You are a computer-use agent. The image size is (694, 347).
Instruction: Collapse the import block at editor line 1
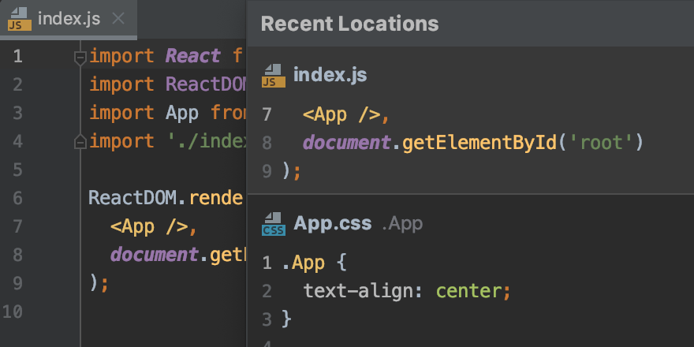(79, 57)
